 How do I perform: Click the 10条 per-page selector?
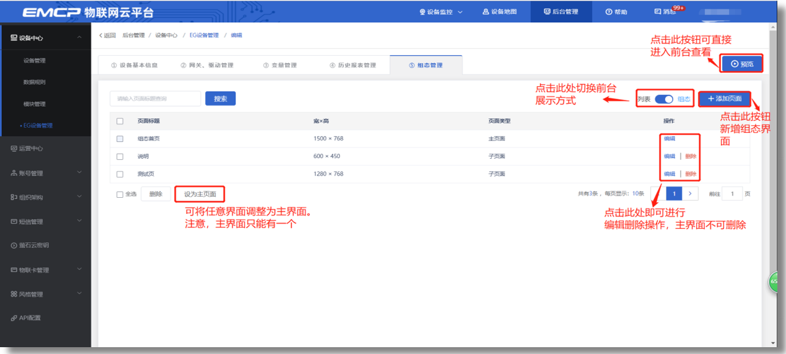pos(638,194)
